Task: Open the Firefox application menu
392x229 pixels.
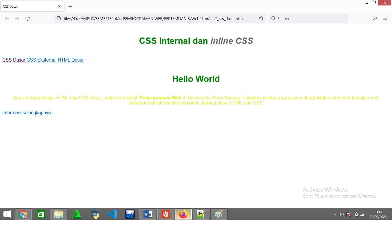Action: tap(385, 18)
